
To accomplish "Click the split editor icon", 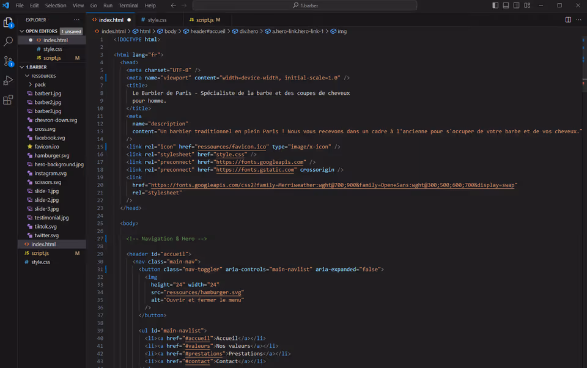I will [569, 20].
